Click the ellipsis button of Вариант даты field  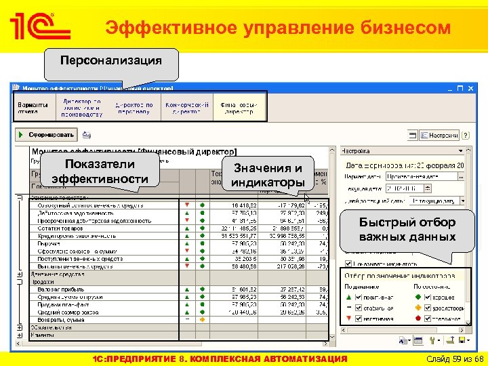461,176
